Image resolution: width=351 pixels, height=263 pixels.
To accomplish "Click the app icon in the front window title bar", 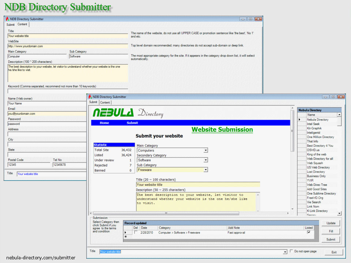I will (x=90, y=96).
